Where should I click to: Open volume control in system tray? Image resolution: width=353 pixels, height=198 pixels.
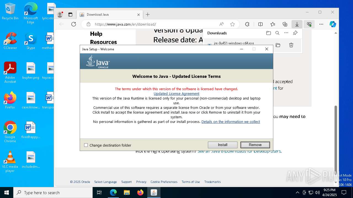point(317,193)
